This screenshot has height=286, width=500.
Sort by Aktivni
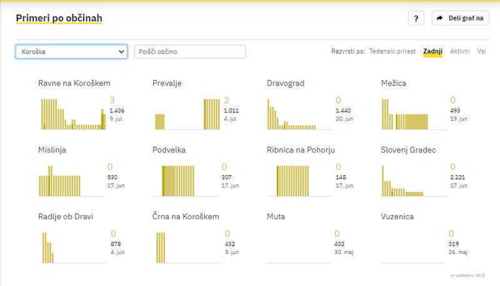460,52
